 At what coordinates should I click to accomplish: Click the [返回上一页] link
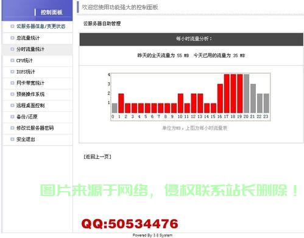tap(97, 156)
